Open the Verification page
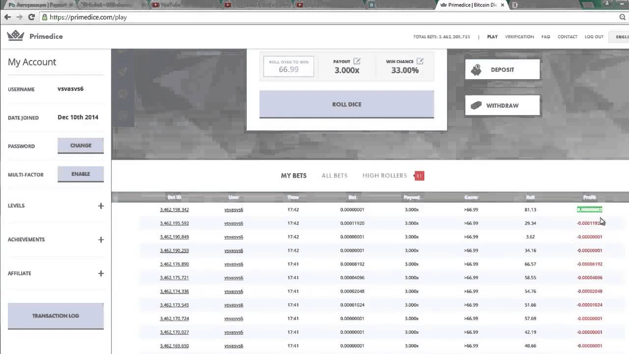This screenshot has width=629, height=354. point(519,37)
